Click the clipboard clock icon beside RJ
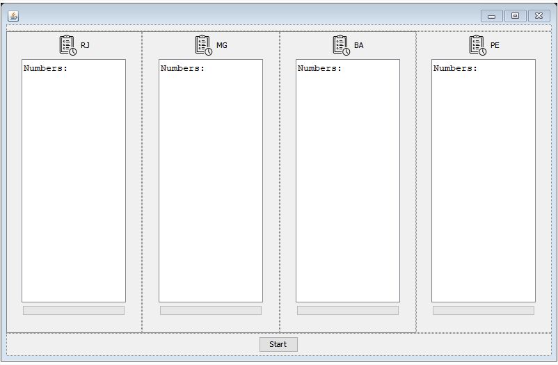The width and height of the screenshot is (558, 365). coord(68,45)
